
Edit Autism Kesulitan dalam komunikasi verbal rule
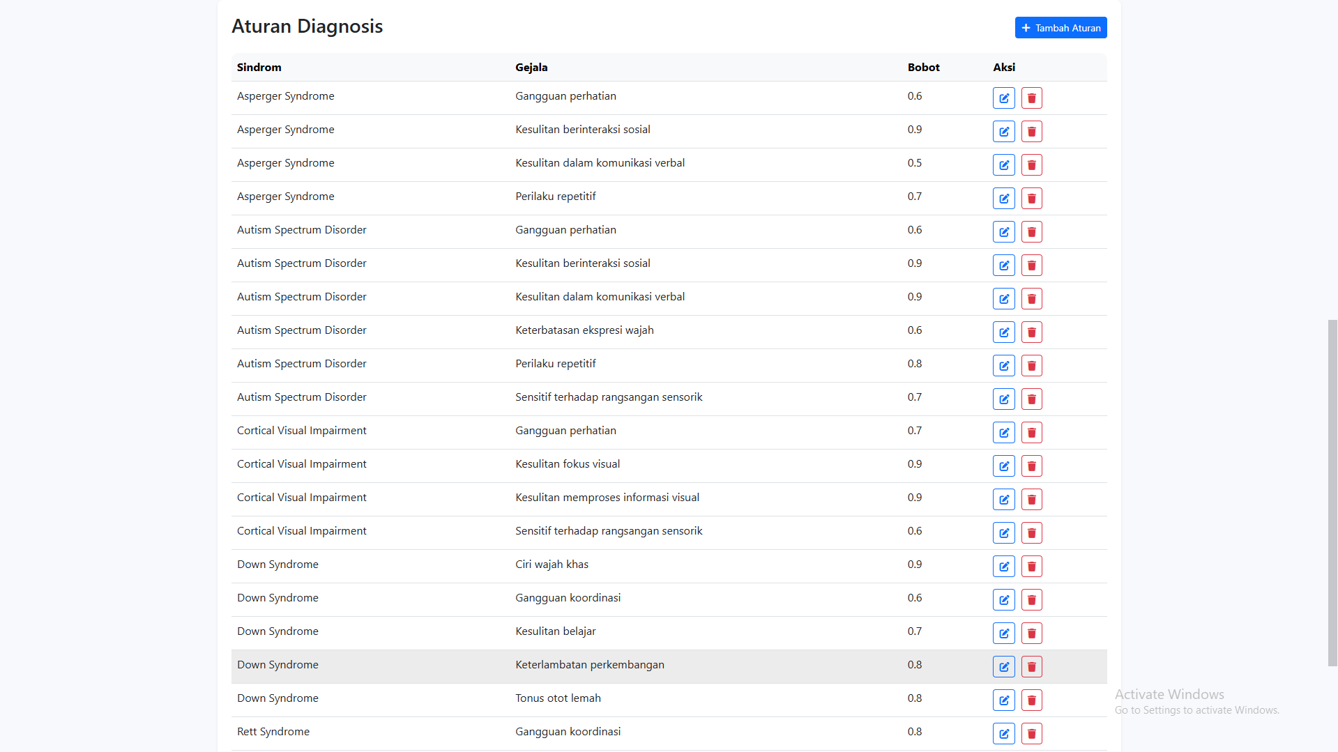[1004, 299]
